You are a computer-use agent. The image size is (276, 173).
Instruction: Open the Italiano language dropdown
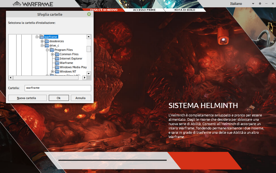(x=242, y=4)
